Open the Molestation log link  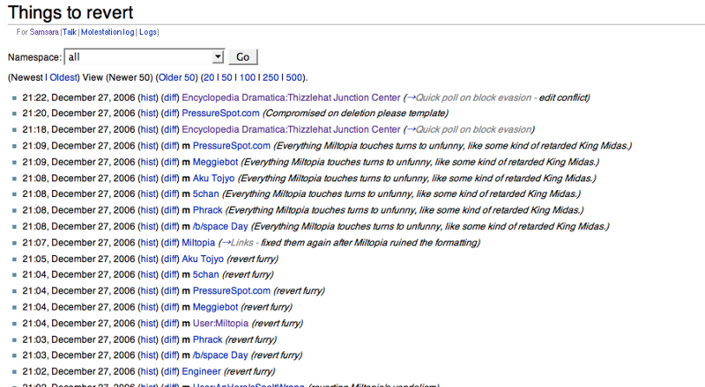click(x=108, y=32)
